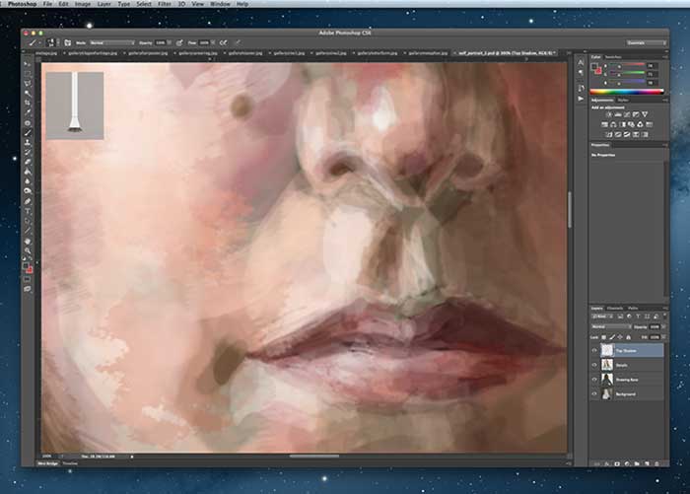Pick from the color spectrum ramp

tap(627, 92)
